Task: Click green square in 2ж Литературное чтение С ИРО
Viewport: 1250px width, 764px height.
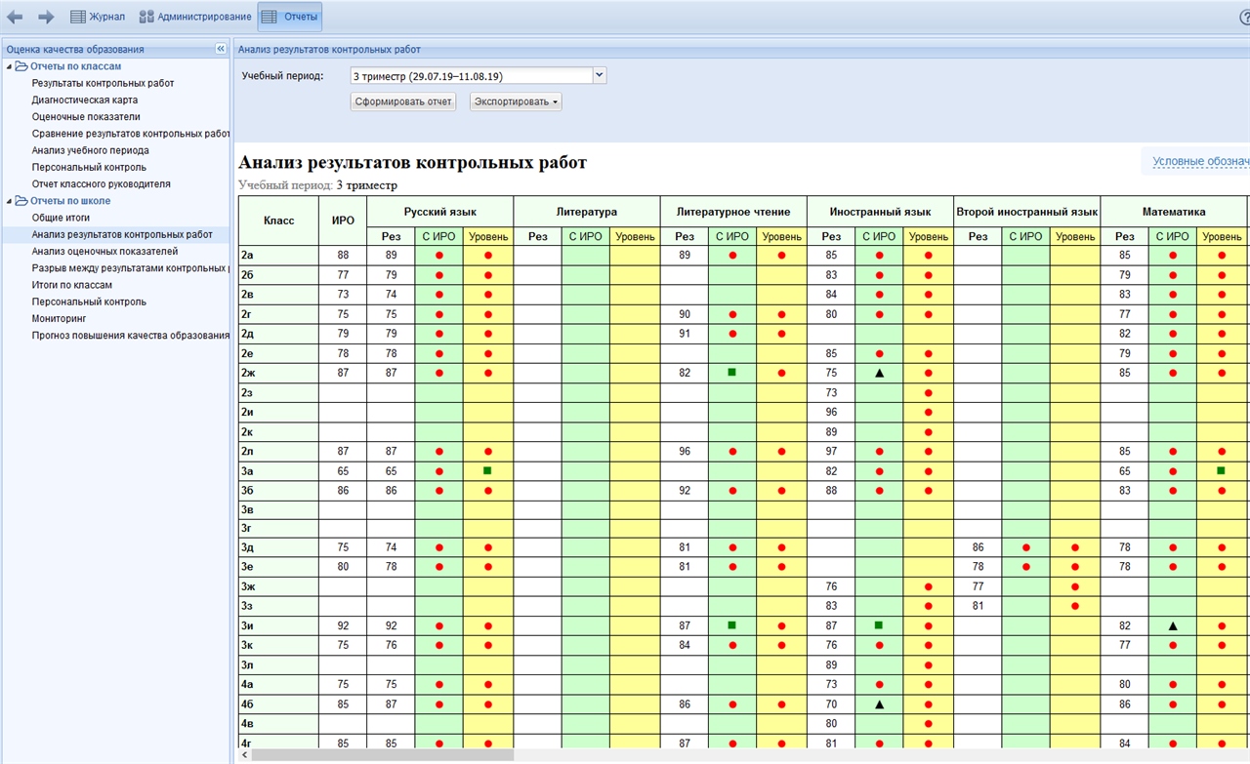Action: [x=732, y=372]
